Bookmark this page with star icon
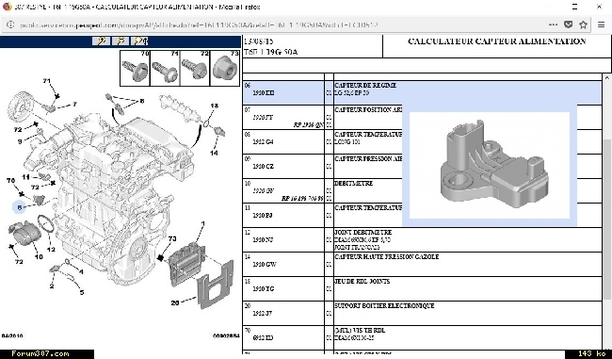The height and width of the screenshot is (359, 612). tap(583, 24)
